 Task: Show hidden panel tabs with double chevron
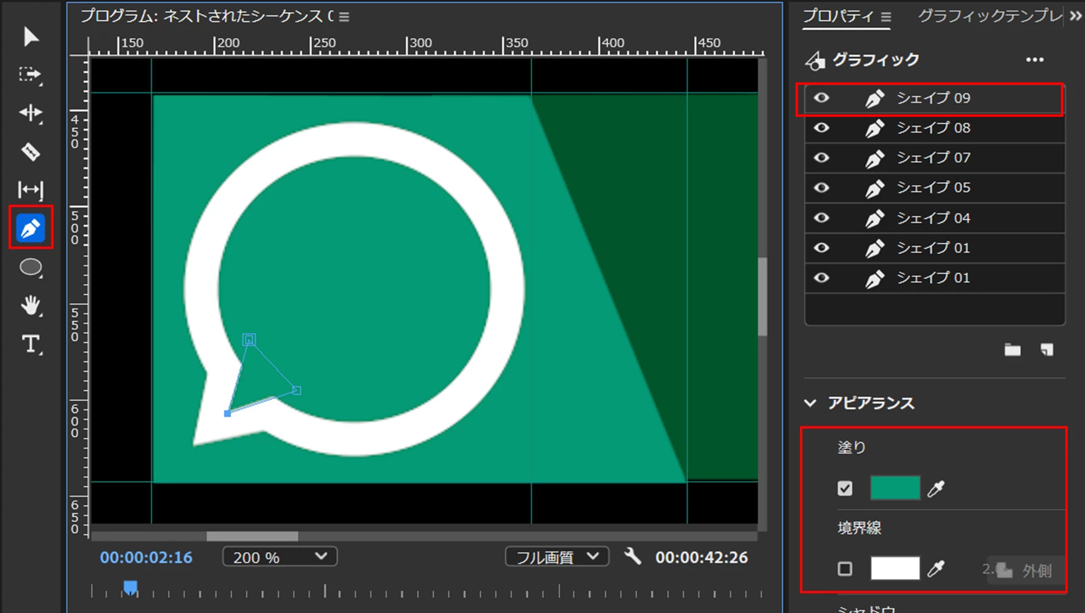click(x=1075, y=16)
